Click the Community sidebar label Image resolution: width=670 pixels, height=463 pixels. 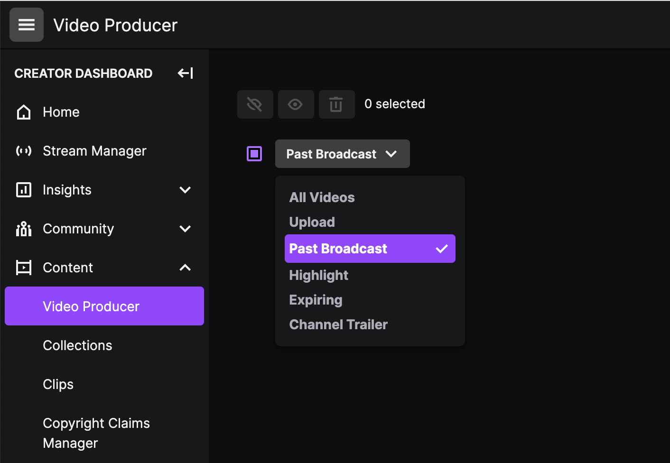(x=78, y=229)
